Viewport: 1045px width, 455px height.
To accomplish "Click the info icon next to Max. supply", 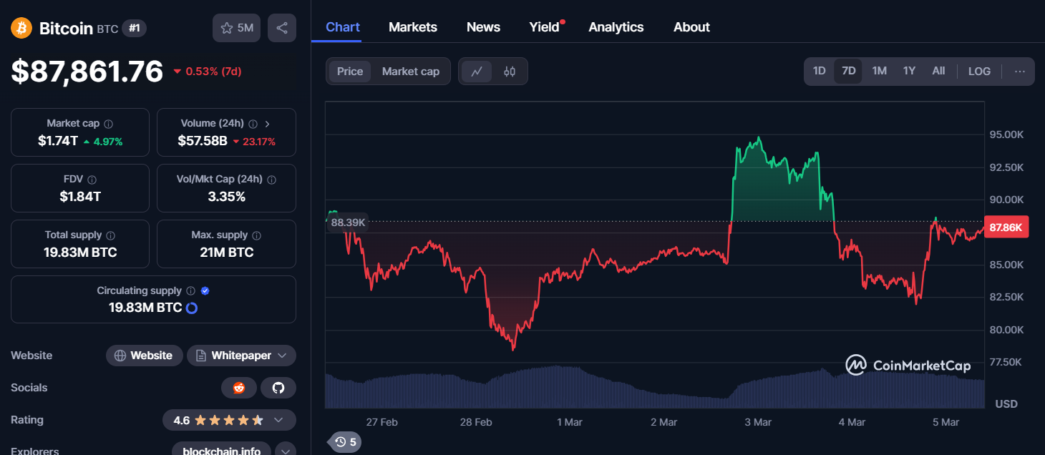I will coord(256,235).
